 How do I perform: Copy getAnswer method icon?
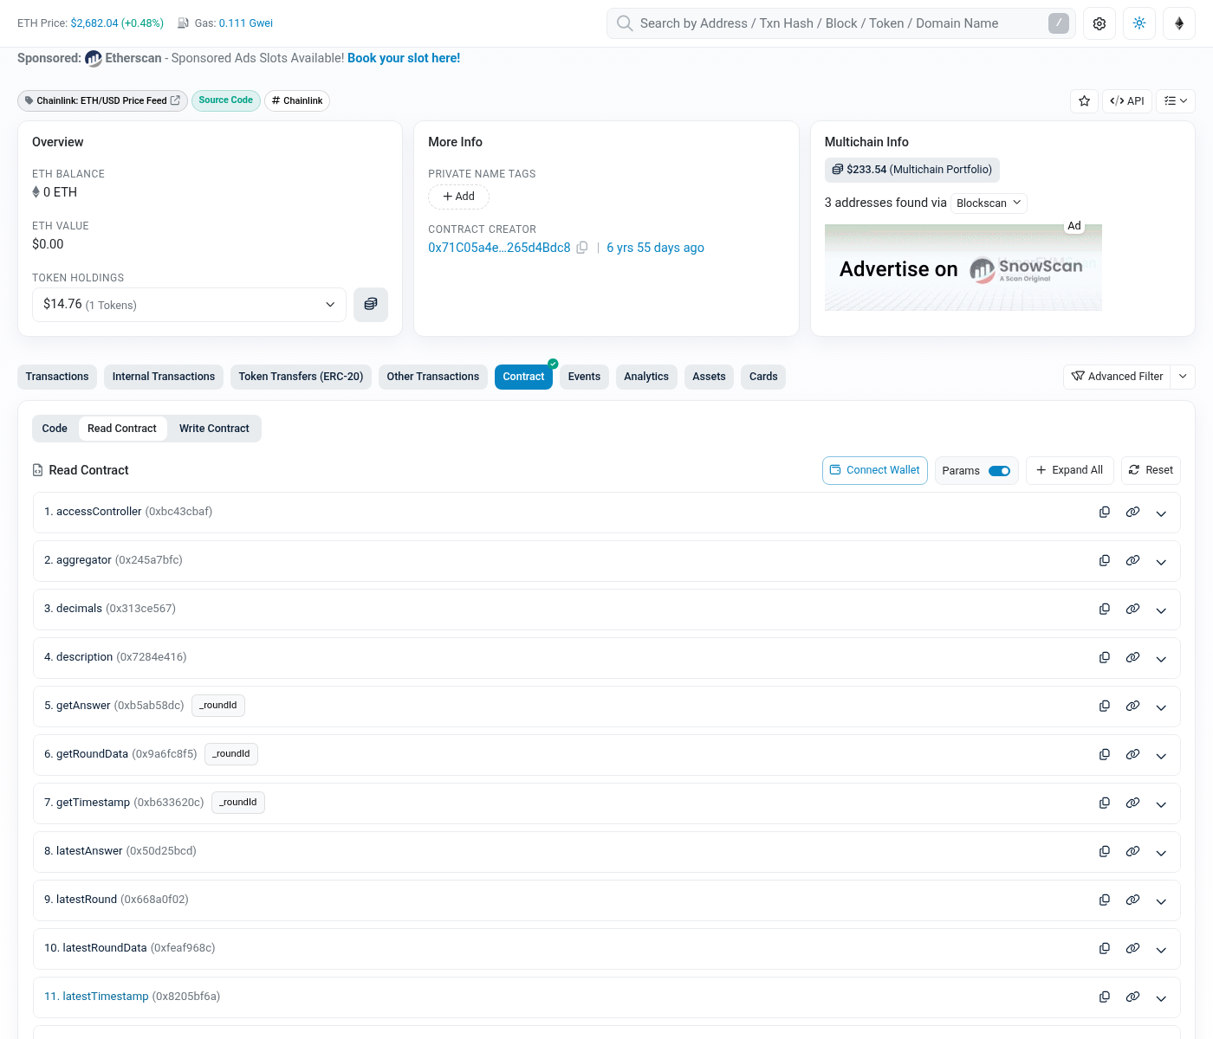pyautogui.click(x=1105, y=707)
